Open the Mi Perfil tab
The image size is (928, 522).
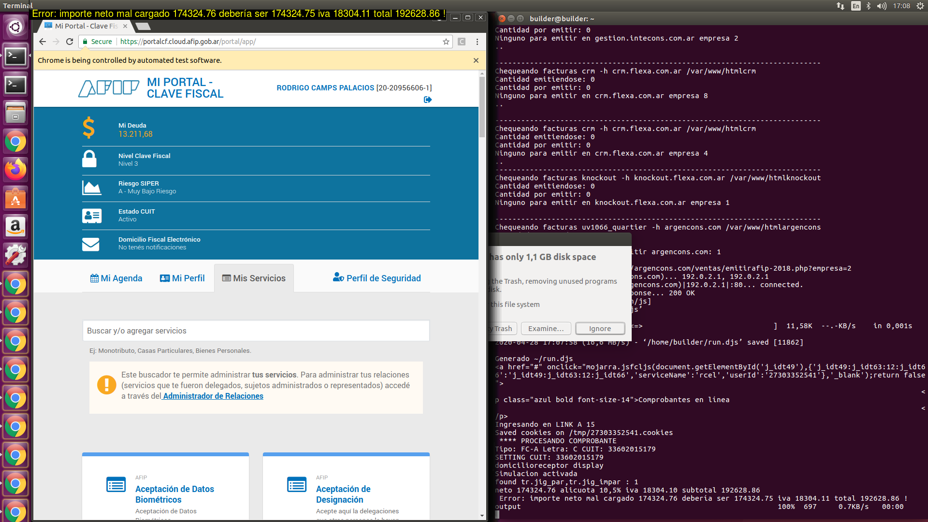click(182, 278)
